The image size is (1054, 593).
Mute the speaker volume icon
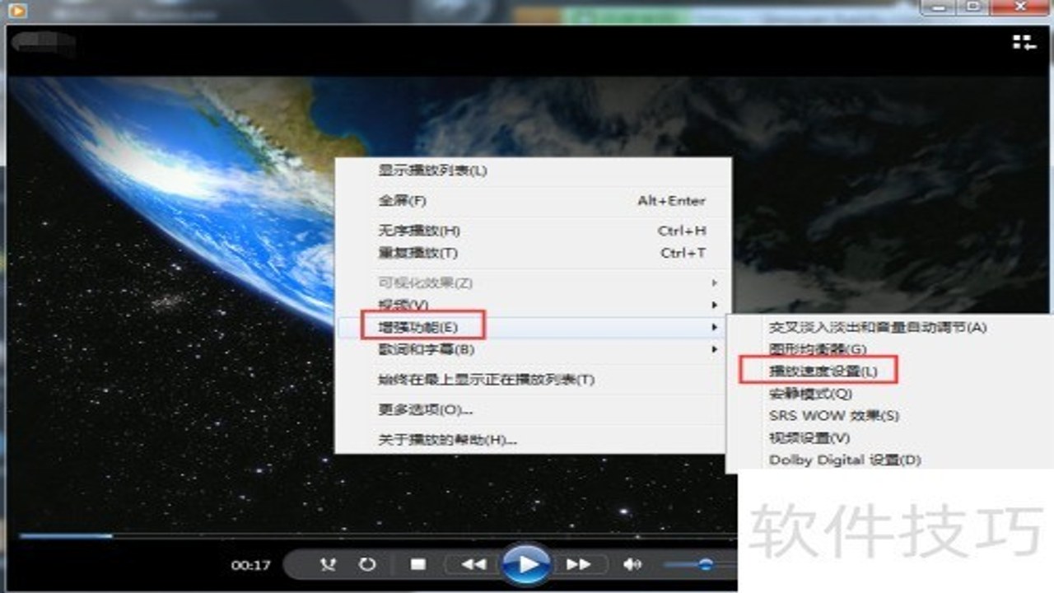[632, 564]
